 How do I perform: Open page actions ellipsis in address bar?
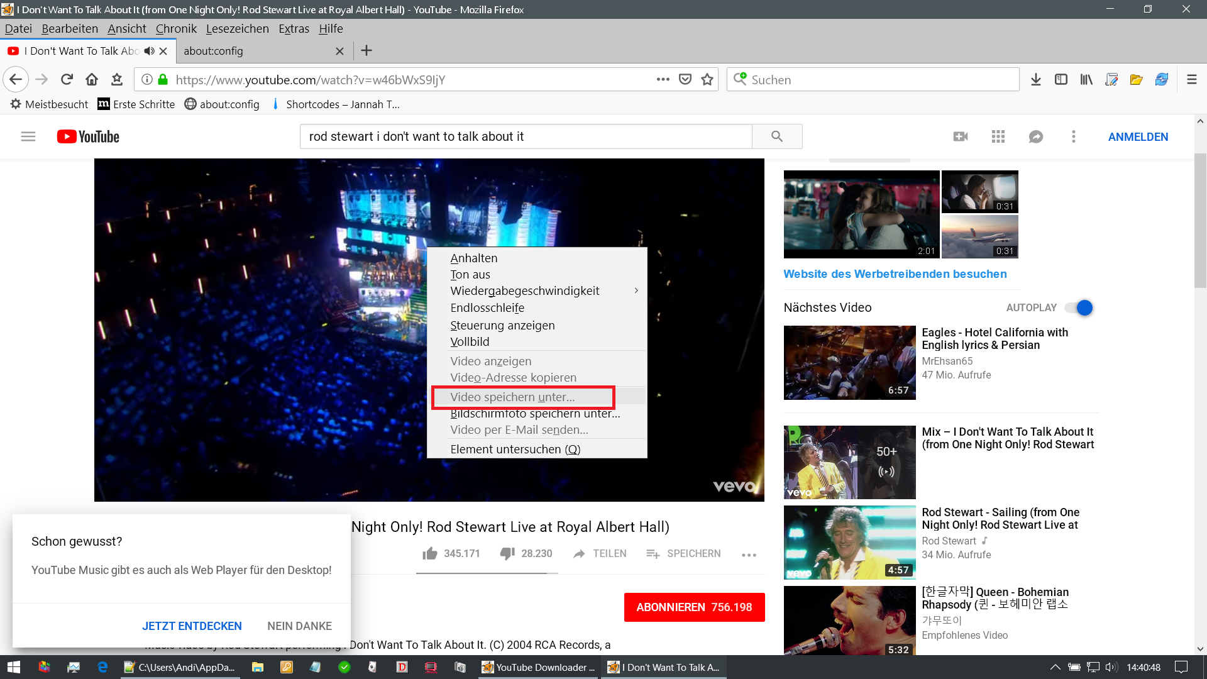coord(663,79)
